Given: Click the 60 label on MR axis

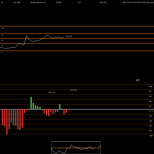Looking at the screenshot, I should (150, 96).
